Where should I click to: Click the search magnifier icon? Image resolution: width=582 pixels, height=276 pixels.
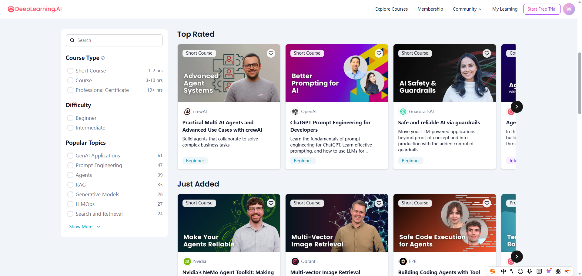point(72,40)
